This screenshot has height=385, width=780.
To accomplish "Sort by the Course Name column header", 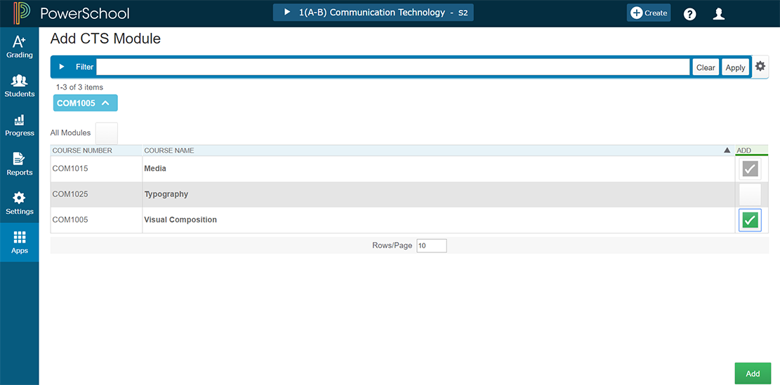I will point(169,151).
